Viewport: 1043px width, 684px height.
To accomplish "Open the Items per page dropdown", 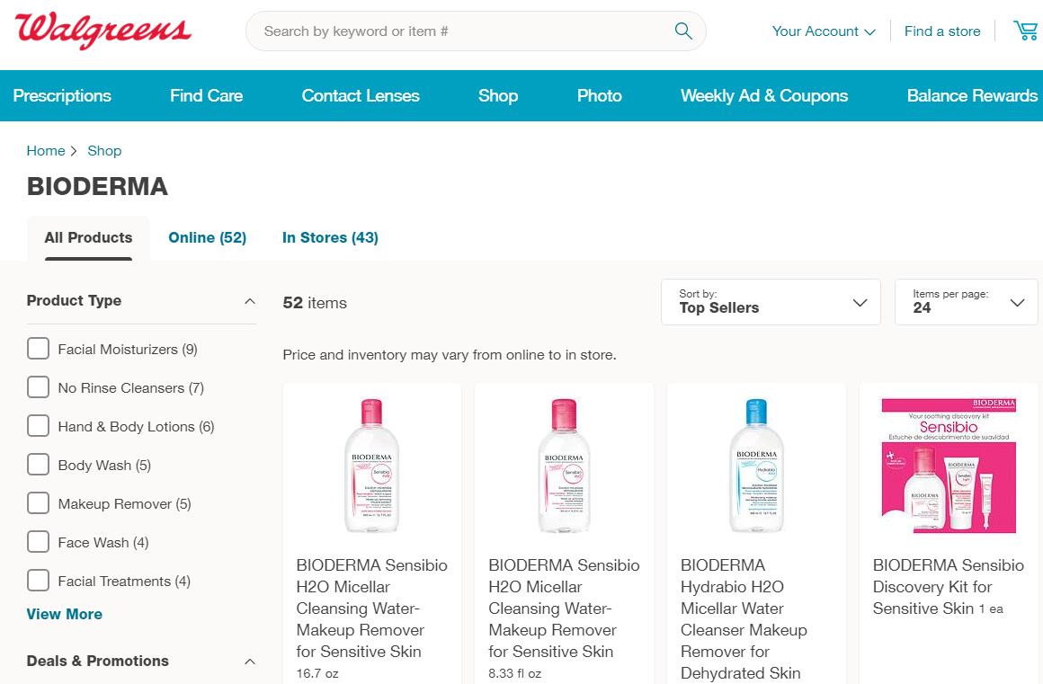I will (967, 302).
